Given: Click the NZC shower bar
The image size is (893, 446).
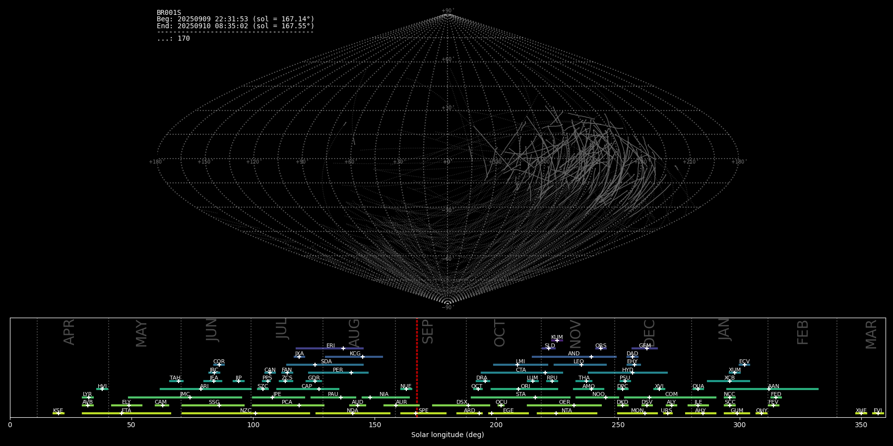Looking at the screenshot, I should click(x=246, y=413).
